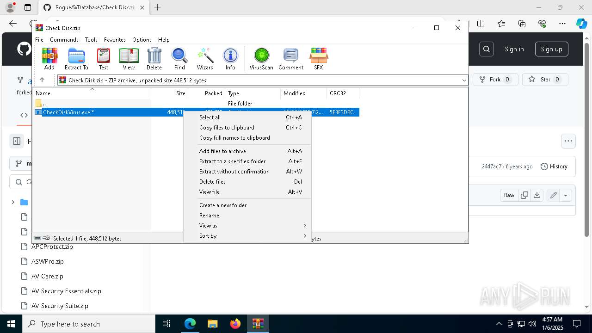Click the Delete trash bin icon
Image resolution: width=592 pixels, height=333 pixels.
coord(154,59)
